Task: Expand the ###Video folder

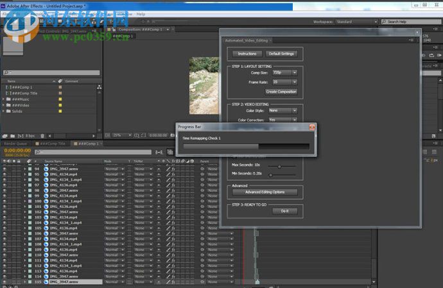Action: coord(3,105)
